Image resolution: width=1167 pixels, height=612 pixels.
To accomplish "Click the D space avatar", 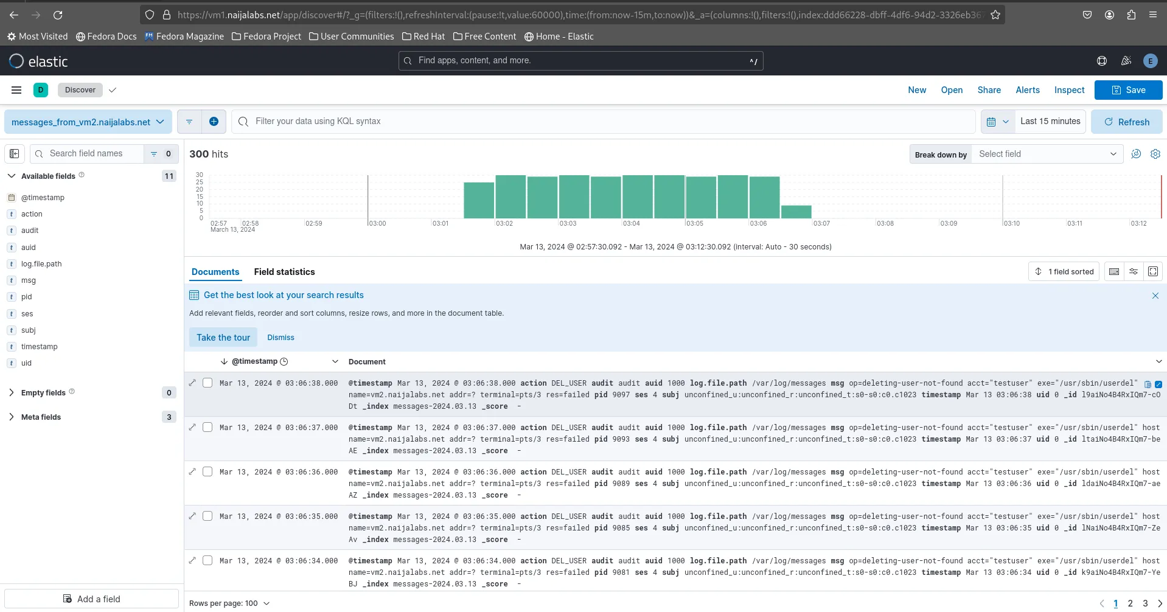I will [x=41, y=90].
